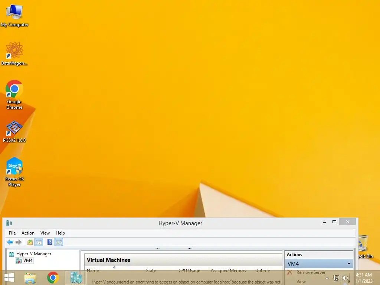Launch Google Chrome from the desktop
Image resolution: width=380 pixels, height=285 pixels.
click(x=14, y=95)
